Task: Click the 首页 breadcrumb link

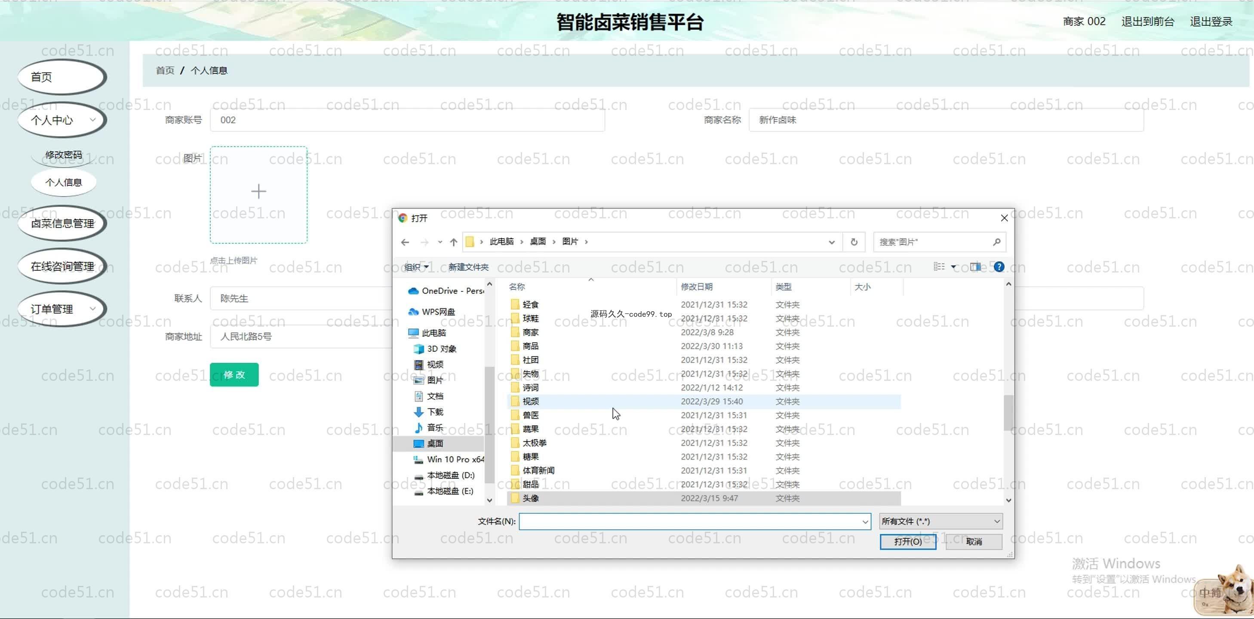Action: click(x=165, y=70)
